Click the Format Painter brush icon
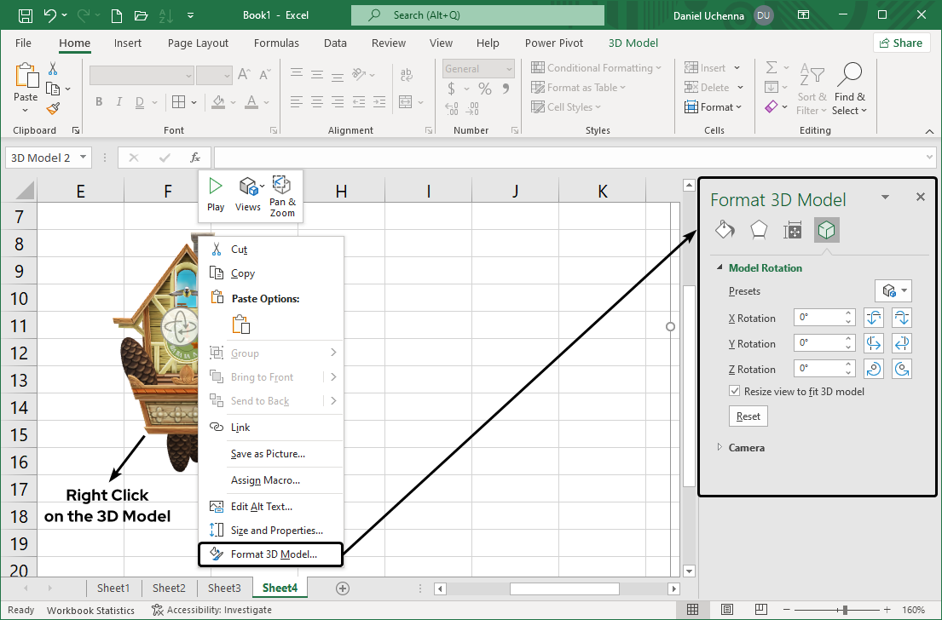The width and height of the screenshot is (942, 620). click(53, 108)
